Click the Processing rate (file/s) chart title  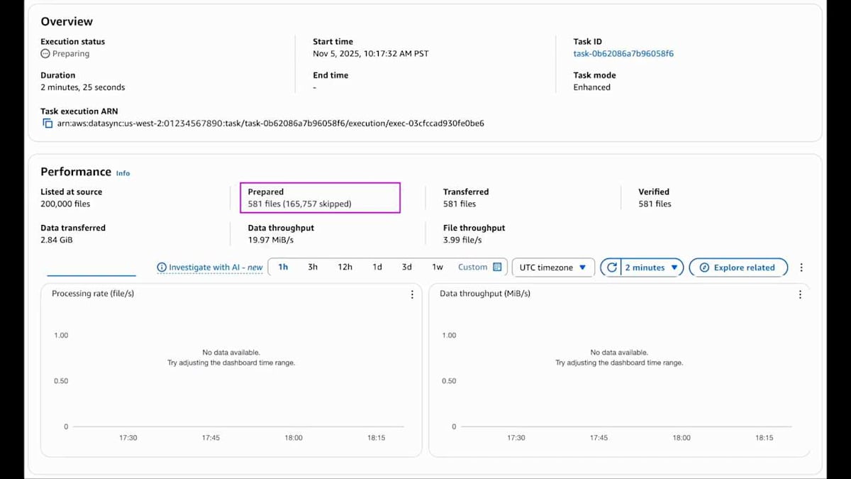93,294
